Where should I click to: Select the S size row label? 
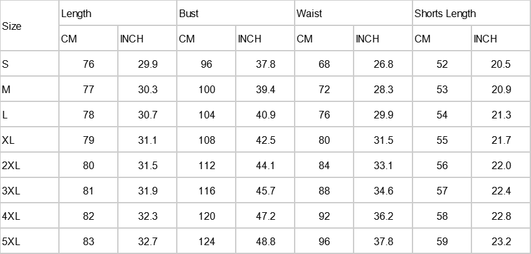click(29, 64)
